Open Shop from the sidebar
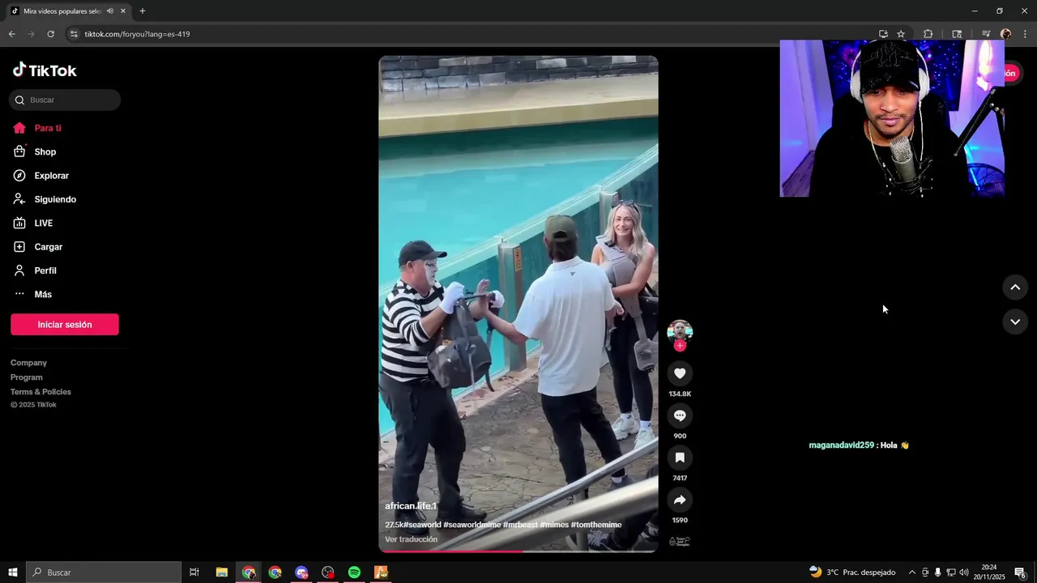Image resolution: width=1037 pixels, height=583 pixels. (45, 151)
